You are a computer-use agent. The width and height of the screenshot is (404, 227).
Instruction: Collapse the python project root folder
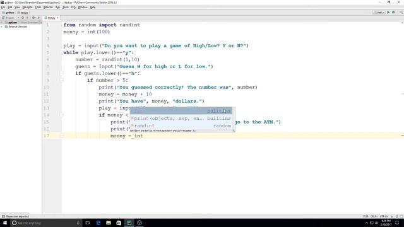click(x=2, y=23)
